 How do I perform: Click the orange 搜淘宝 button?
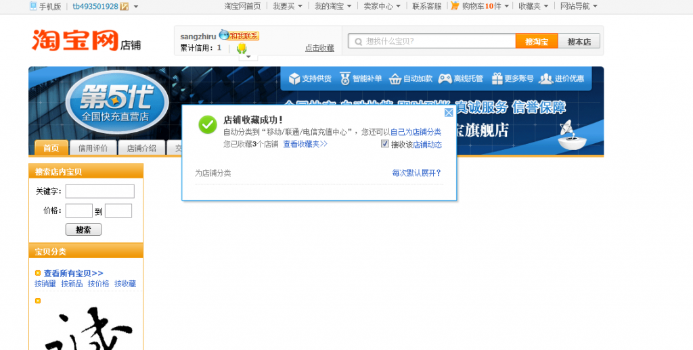(537, 41)
